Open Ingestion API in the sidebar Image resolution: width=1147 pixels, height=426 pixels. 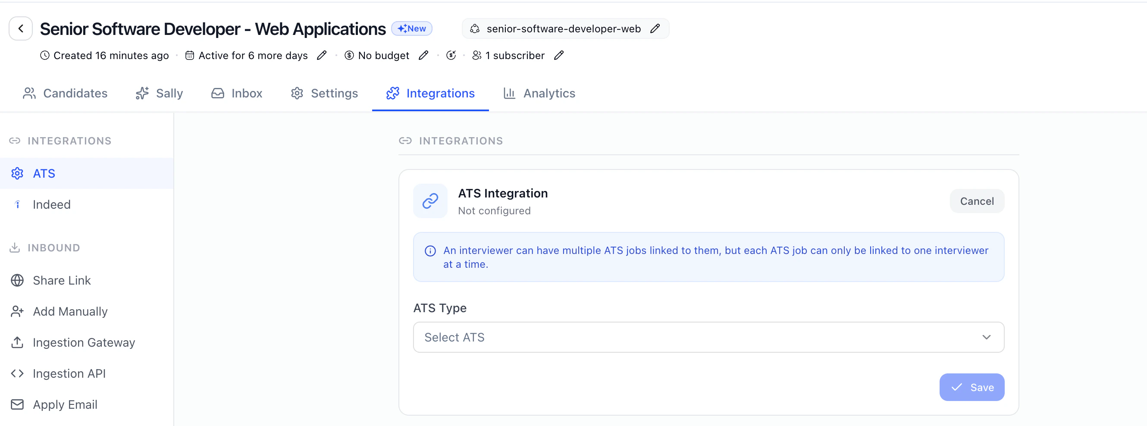click(x=87, y=373)
